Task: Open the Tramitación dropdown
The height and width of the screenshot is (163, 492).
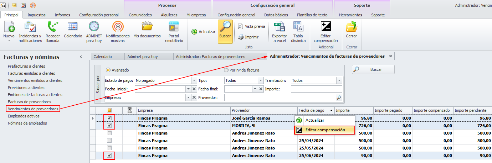Action: [339, 80]
